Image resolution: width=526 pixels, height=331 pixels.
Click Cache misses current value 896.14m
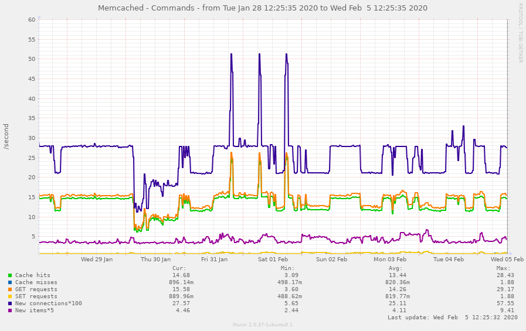point(181,282)
